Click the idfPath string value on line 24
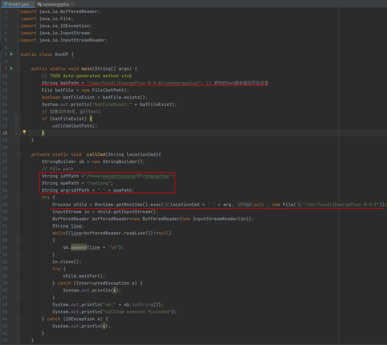Image resolution: width=387 pixels, height=345 pixels. 128,176
